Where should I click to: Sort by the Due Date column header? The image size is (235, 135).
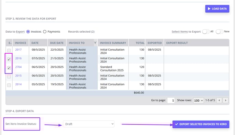(57, 43)
